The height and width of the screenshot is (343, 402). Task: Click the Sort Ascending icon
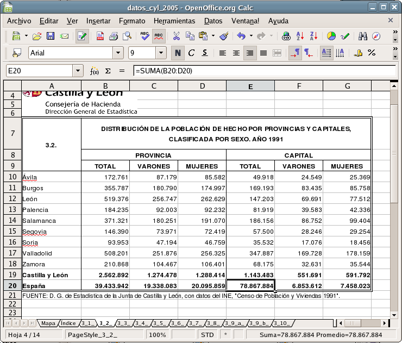click(300, 36)
